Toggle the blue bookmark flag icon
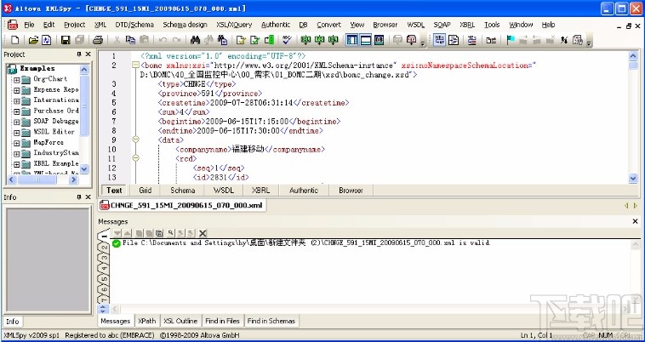Image resolution: width=645 pixels, height=342 pixels. (511, 40)
